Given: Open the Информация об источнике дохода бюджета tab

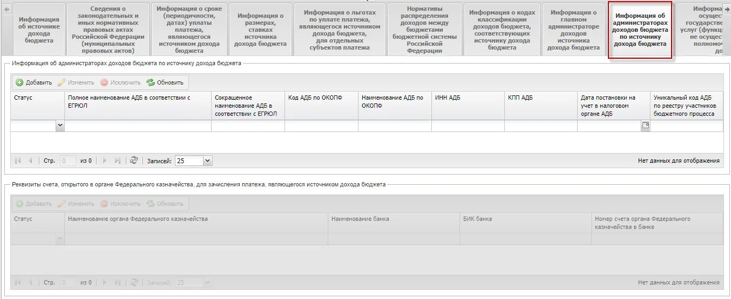Looking at the screenshot, I should (x=39, y=30).
